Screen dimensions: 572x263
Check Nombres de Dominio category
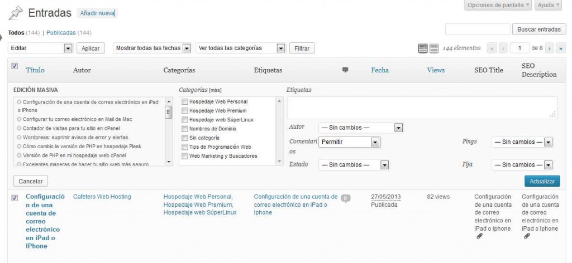(185, 129)
